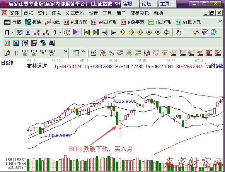This screenshot has height=172, width=225.
Task: Open the 板块 sector button
Action: pos(33,22)
